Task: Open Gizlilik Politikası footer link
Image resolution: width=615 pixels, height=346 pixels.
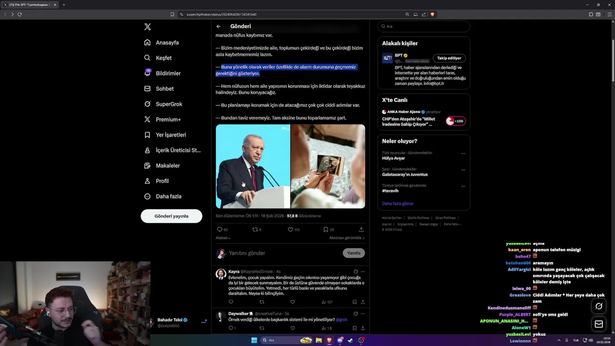Action: (x=418, y=218)
